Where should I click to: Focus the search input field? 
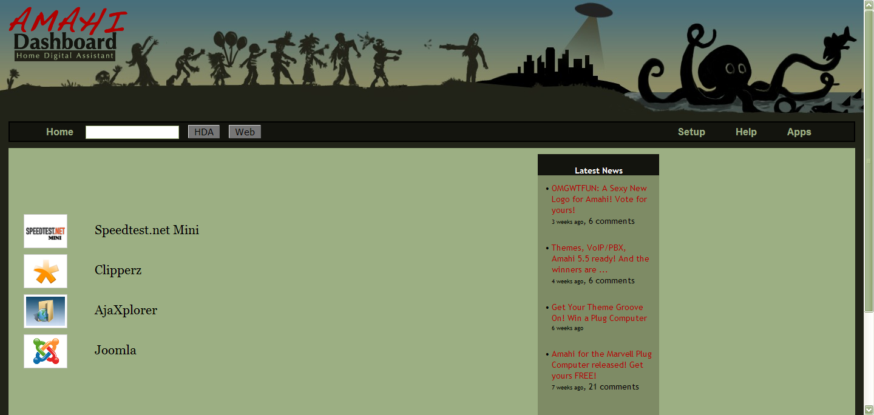click(132, 132)
